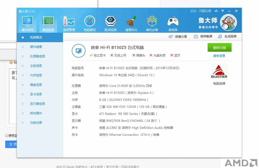Click the blue 发表 post button in browser
This screenshot has width=259, height=168.
tap(11, 144)
